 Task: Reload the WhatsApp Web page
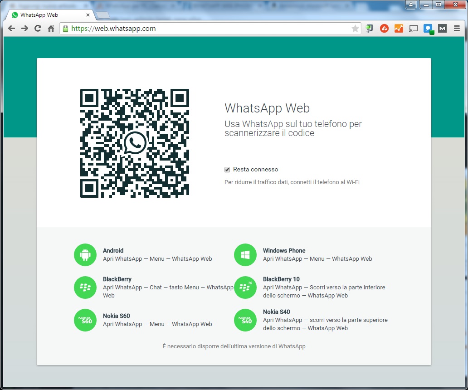pos(38,29)
